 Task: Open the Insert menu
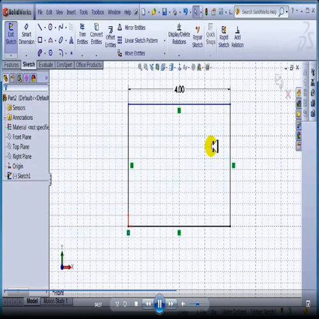[x=71, y=12]
